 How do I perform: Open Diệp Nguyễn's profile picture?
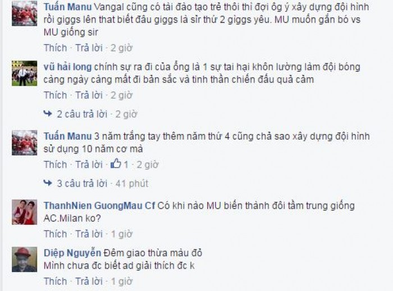pos(25,259)
